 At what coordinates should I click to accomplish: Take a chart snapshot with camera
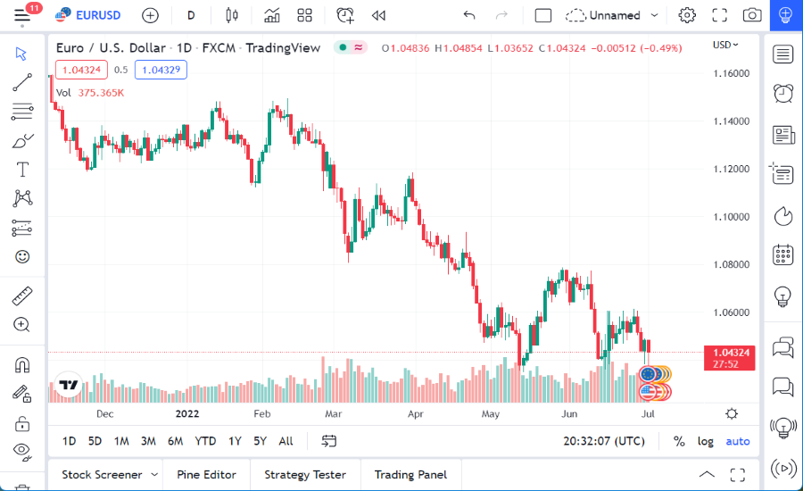[x=752, y=15]
